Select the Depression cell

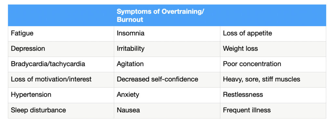[x=61, y=49]
